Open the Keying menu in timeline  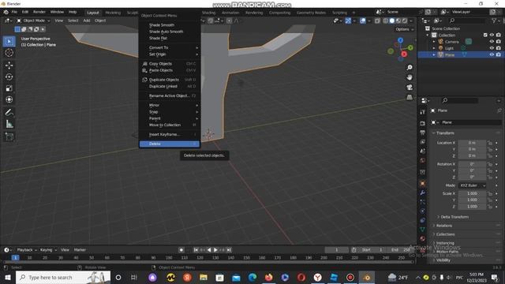click(48, 250)
